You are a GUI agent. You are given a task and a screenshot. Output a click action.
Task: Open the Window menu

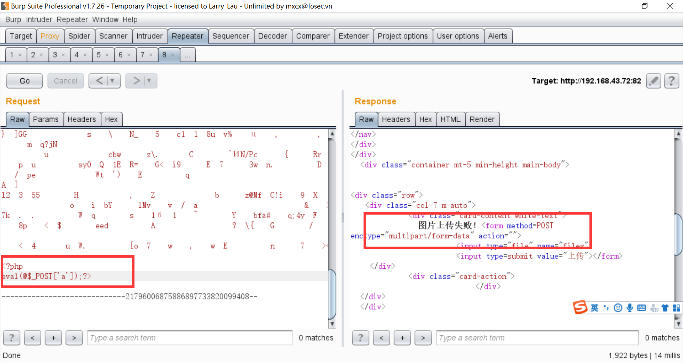coord(105,20)
